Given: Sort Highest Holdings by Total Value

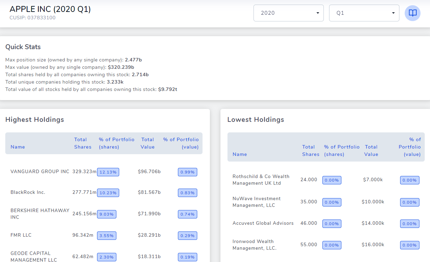Looking at the screenshot, I should tap(148, 143).
